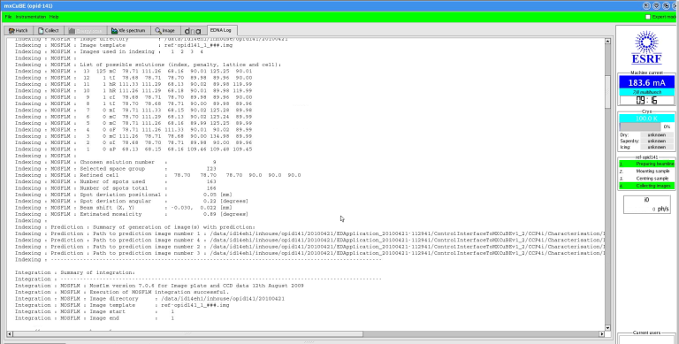The image size is (679, 344).
Task: Open the Help menu
Action: coord(54,17)
